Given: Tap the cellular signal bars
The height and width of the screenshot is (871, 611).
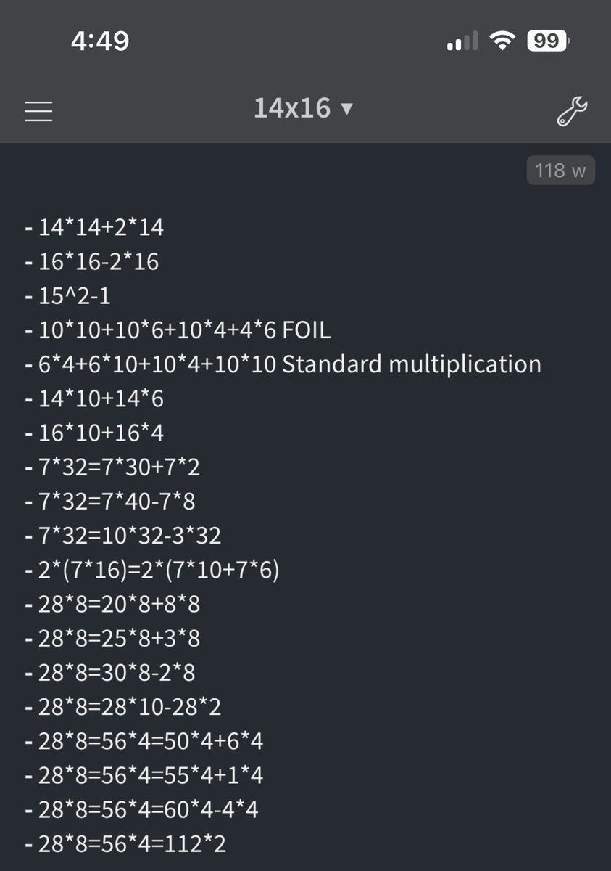Looking at the screenshot, I should point(462,41).
